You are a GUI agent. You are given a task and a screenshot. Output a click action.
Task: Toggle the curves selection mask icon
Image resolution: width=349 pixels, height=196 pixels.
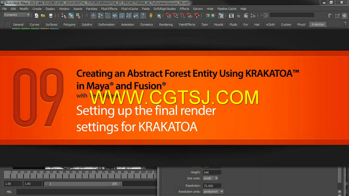(107, 16)
